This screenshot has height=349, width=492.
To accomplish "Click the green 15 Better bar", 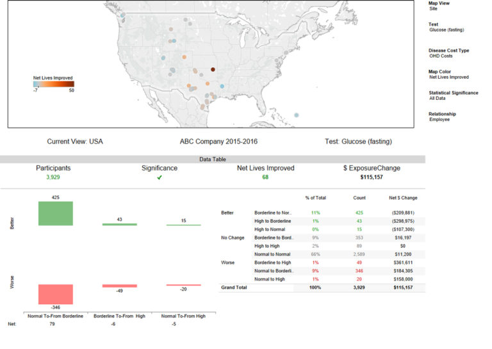I will pos(184,225).
